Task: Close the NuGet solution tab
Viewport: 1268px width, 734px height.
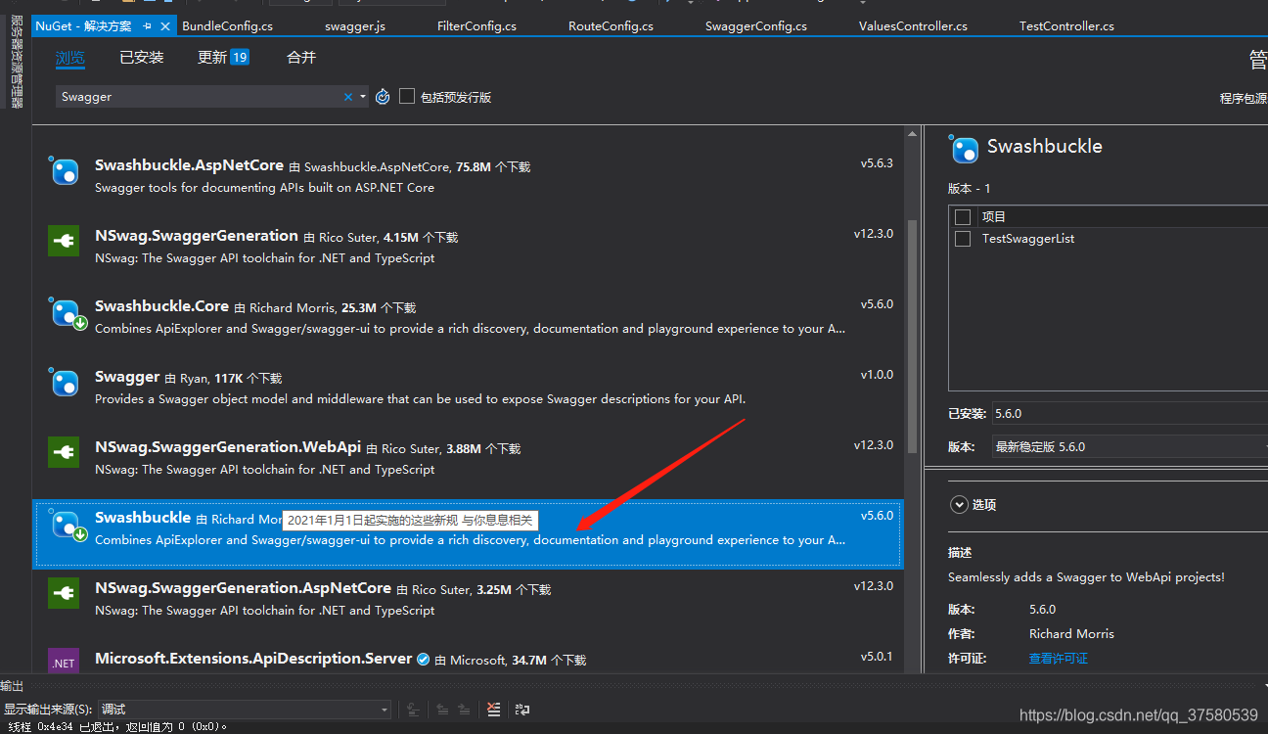Action: [x=164, y=26]
